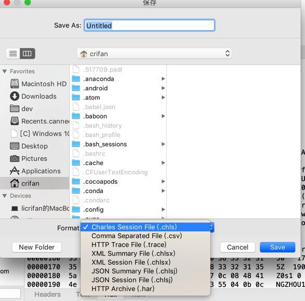Expand .anaconda folder arrow
Viewport: 305px width, 301px height.
[x=163, y=79]
